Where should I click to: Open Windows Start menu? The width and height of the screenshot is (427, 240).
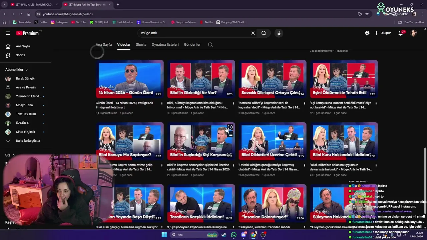click(164, 235)
